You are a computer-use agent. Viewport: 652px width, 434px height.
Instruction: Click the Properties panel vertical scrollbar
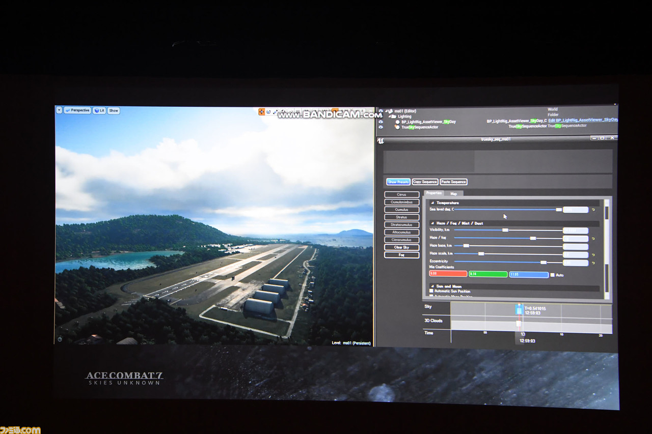tap(607, 249)
